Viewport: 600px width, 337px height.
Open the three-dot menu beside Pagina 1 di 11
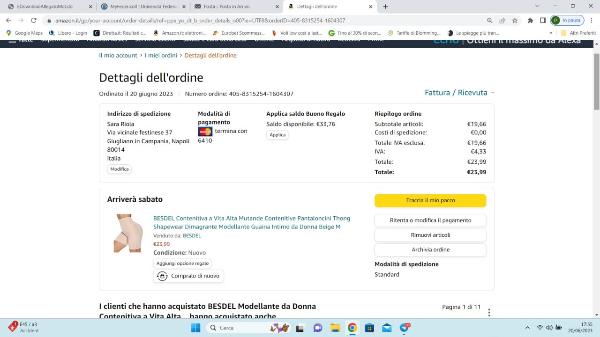click(x=489, y=312)
